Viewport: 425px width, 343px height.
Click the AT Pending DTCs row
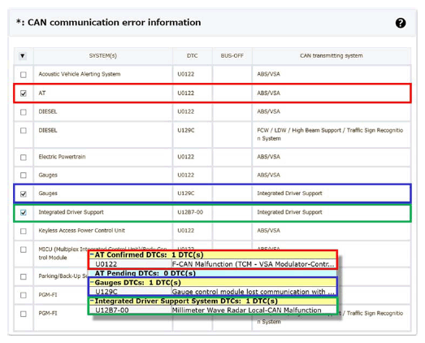point(213,273)
